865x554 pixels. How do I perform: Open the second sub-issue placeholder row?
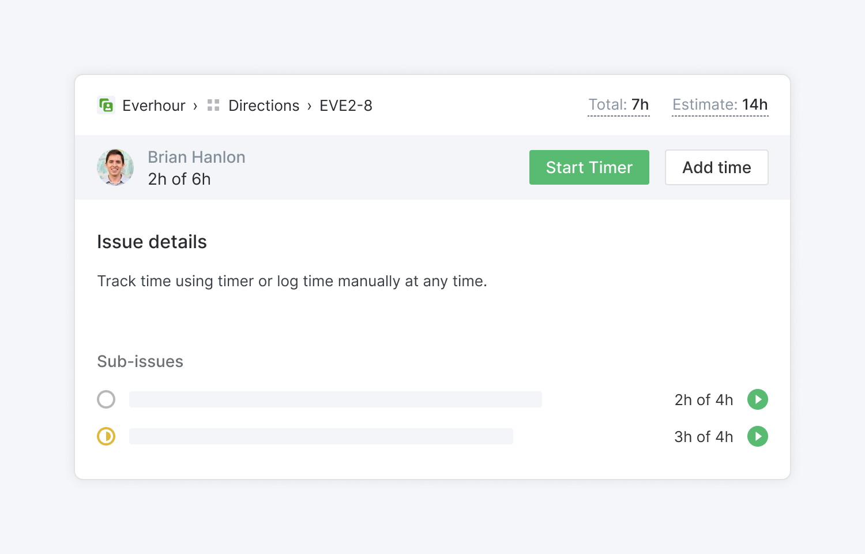point(321,436)
